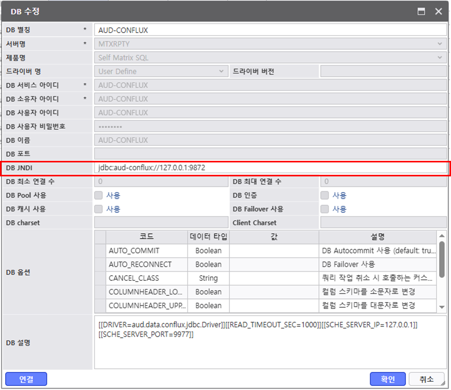Enable DB Failover 사용 checkbox
Screen dimensions: 451x390
[325, 209]
